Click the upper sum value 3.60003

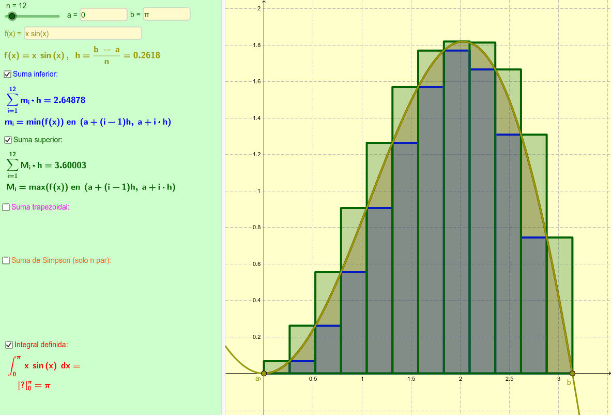70,165
